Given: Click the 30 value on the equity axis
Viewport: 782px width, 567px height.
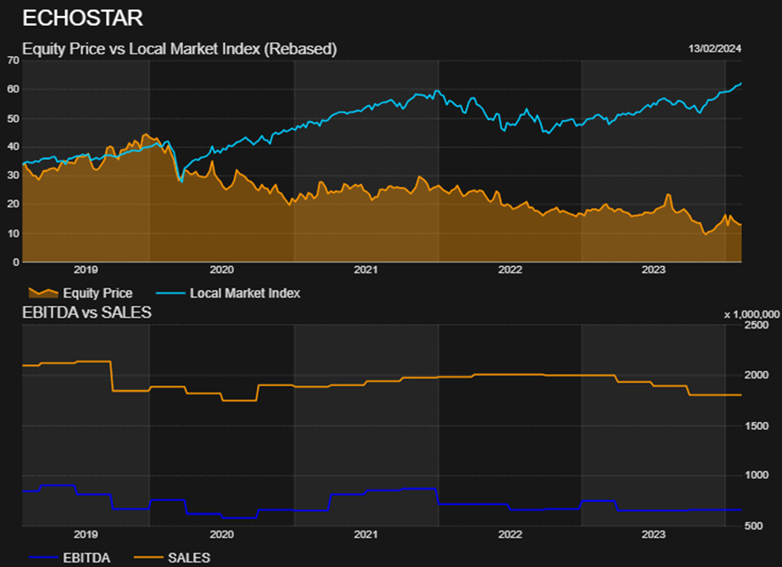Looking at the screenshot, I should pyautogui.click(x=13, y=175).
